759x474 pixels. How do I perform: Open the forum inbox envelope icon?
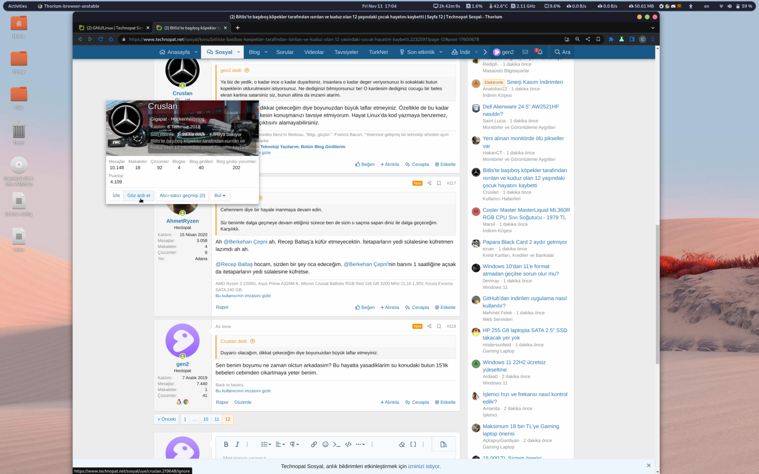pos(525,52)
